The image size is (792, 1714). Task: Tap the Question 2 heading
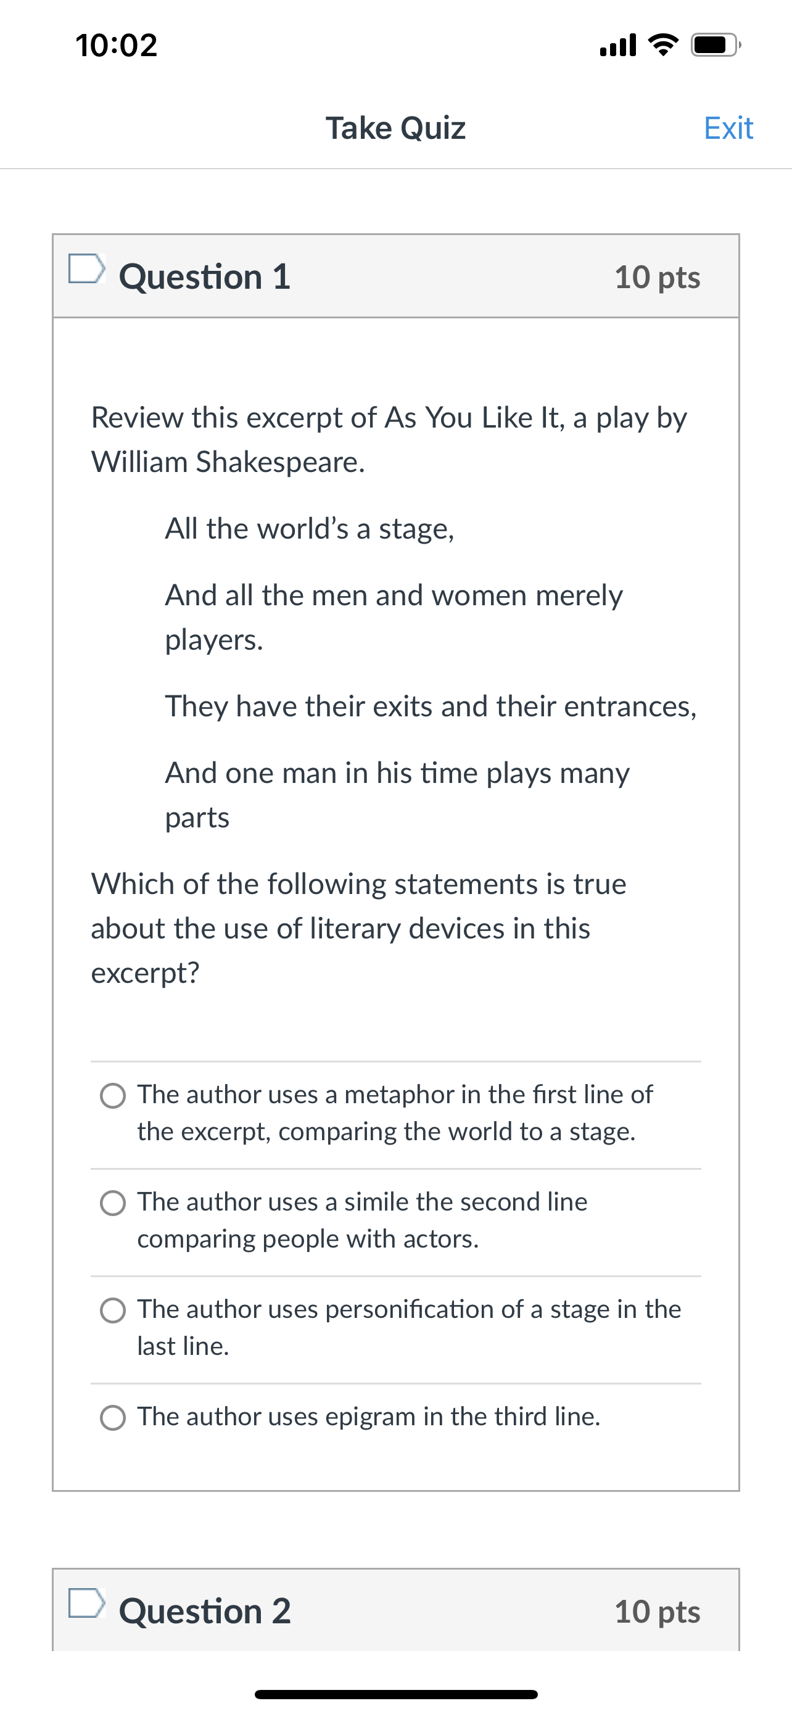click(205, 1611)
